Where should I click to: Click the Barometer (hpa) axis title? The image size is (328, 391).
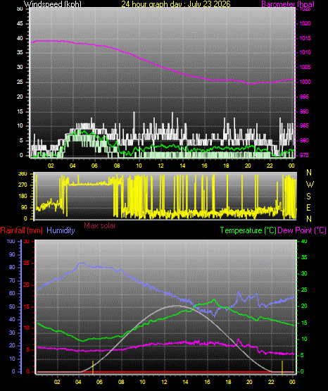(288, 4)
